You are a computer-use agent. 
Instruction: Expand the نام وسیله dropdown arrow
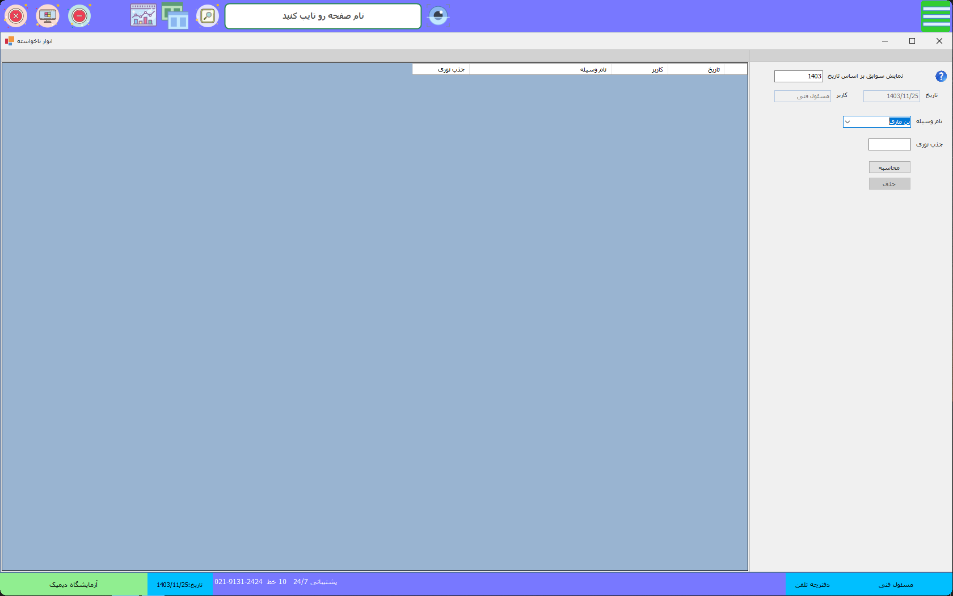[848, 122]
